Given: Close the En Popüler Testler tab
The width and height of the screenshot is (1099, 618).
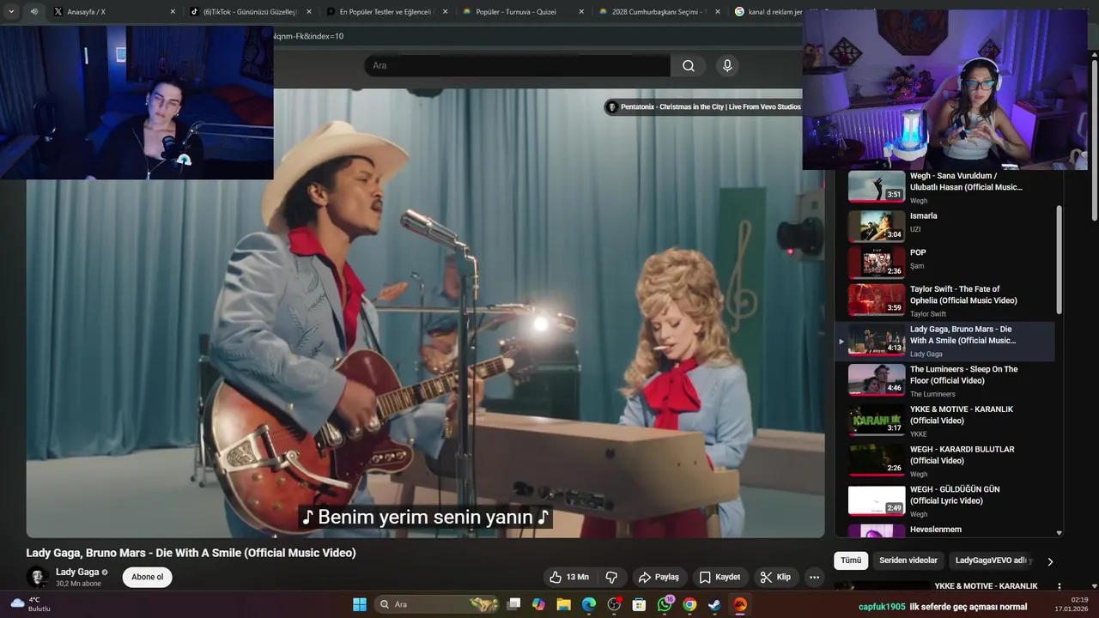Looking at the screenshot, I should (446, 12).
